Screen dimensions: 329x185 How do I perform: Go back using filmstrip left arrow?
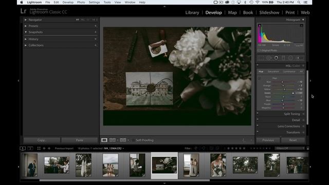tap(44, 149)
